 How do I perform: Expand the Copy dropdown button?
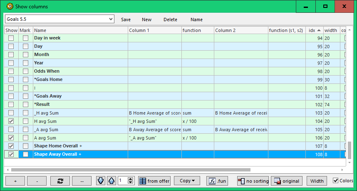pyautogui.click(x=187, y=181)
